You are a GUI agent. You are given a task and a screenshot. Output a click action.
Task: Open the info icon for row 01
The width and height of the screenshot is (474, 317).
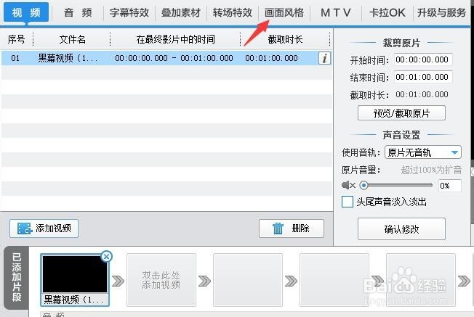(324, 58)
